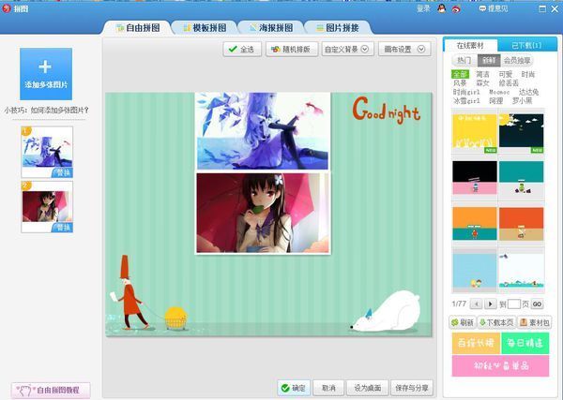
Task: Select the 罗小黑 category
Action: click(x=523, y=101)
